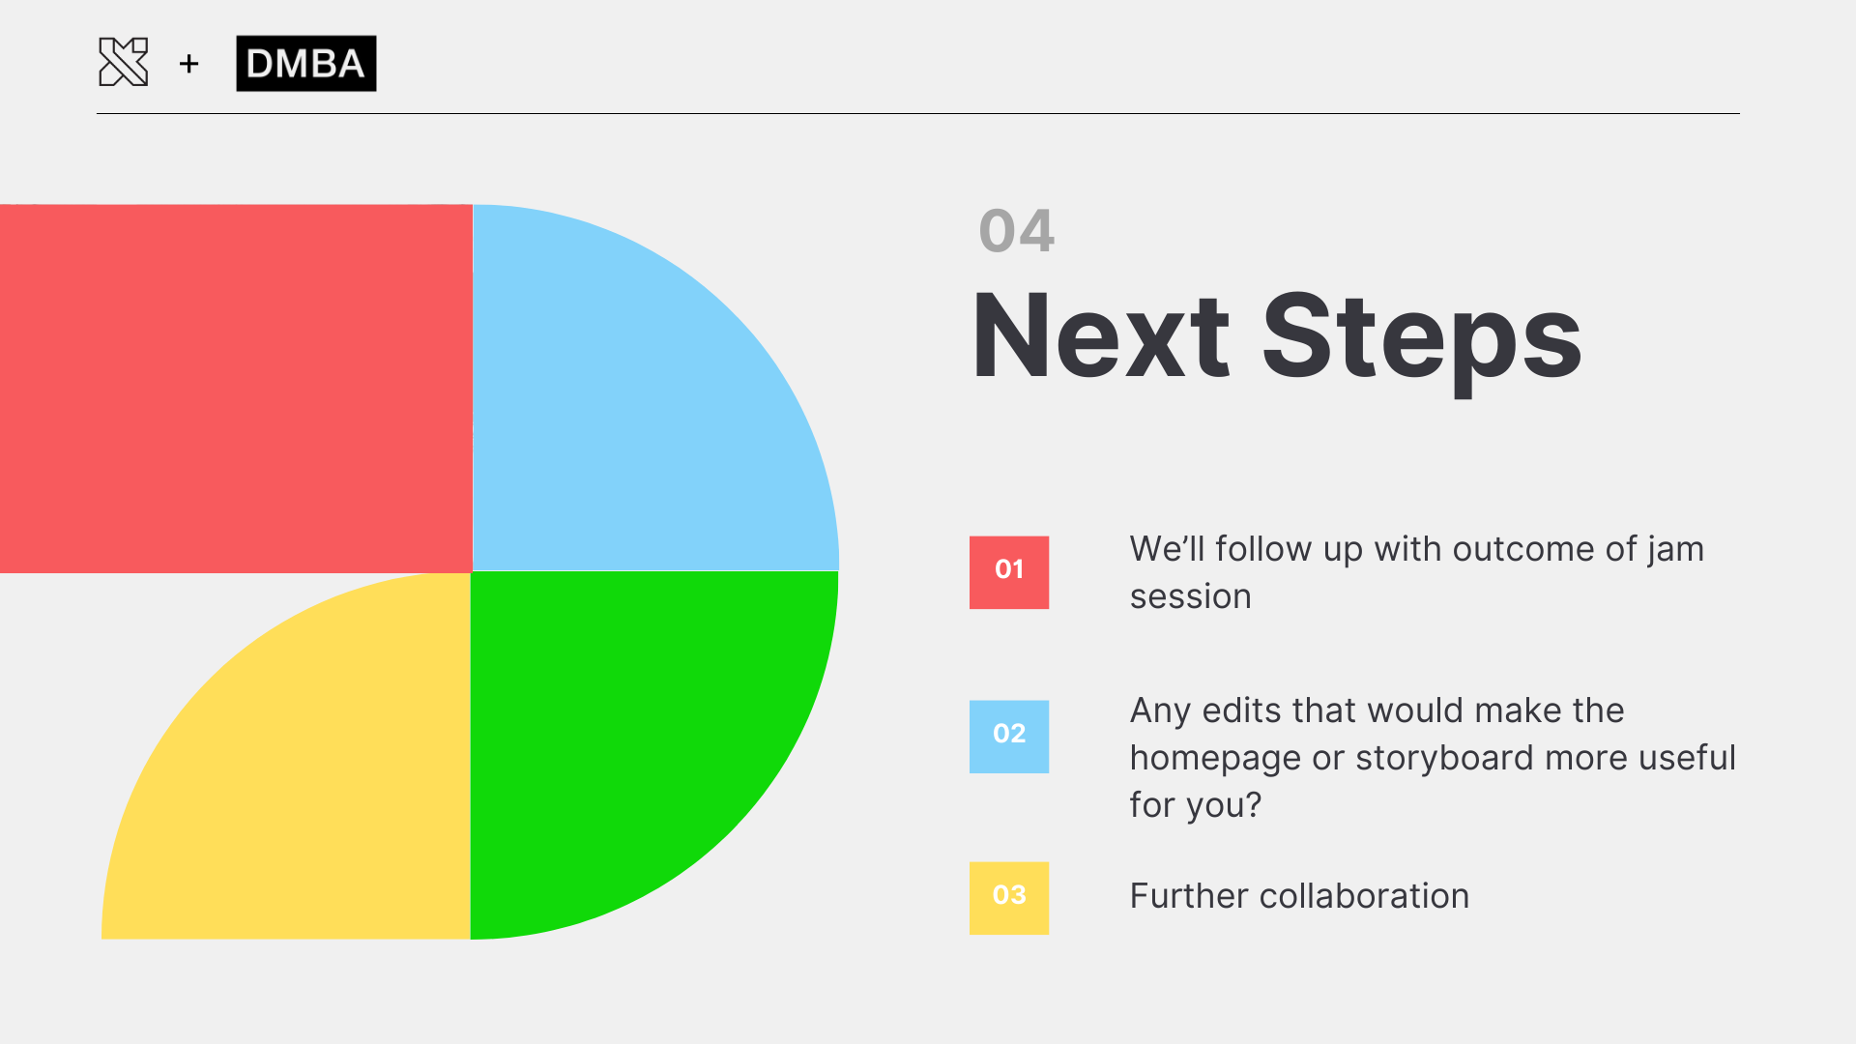Click the black DMBA logo
1856x1044 pixels.
click(x=305, y=64)
